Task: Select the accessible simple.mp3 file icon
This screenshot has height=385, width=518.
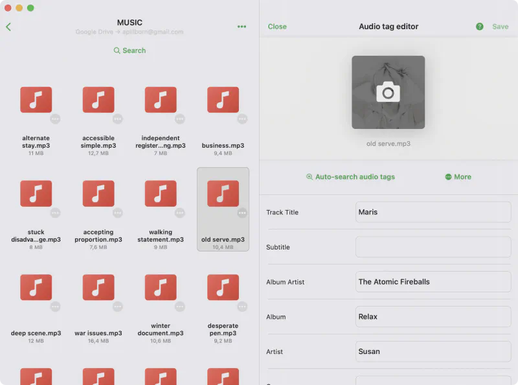Action: [98, 100]
